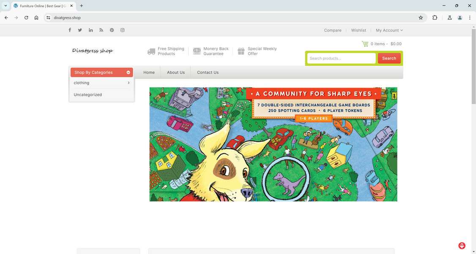Open the Pinterest social icon
Viewport: 476px width, 254px height.
(112, 30)
